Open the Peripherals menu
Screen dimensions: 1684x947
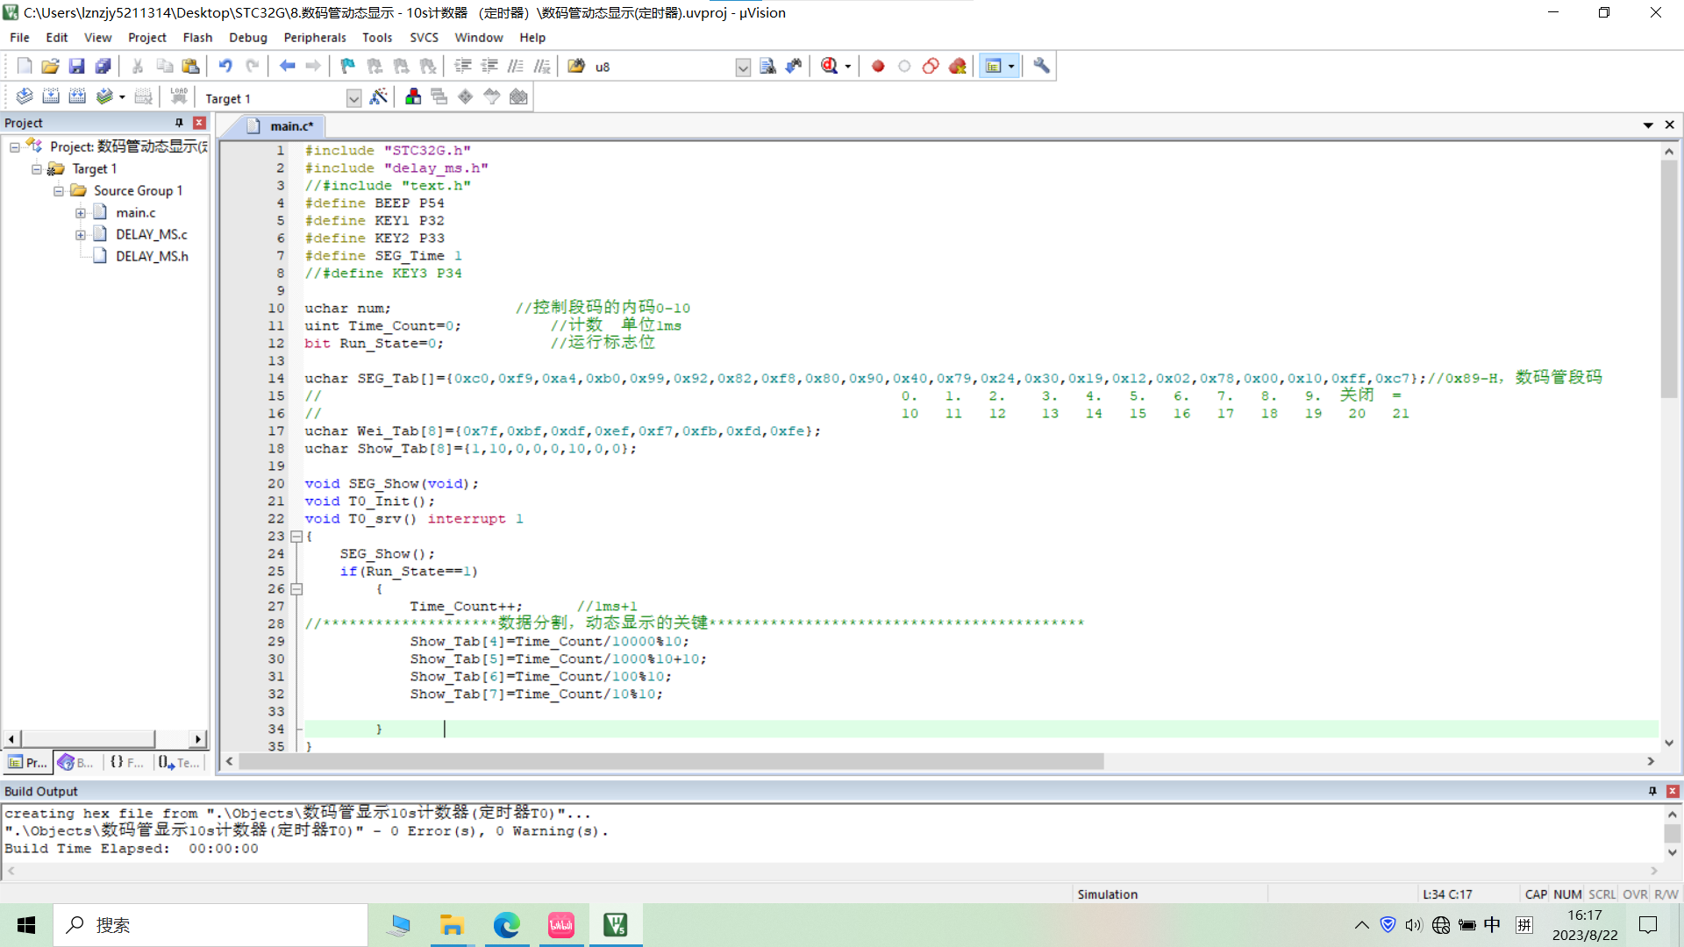click(315, 37)
